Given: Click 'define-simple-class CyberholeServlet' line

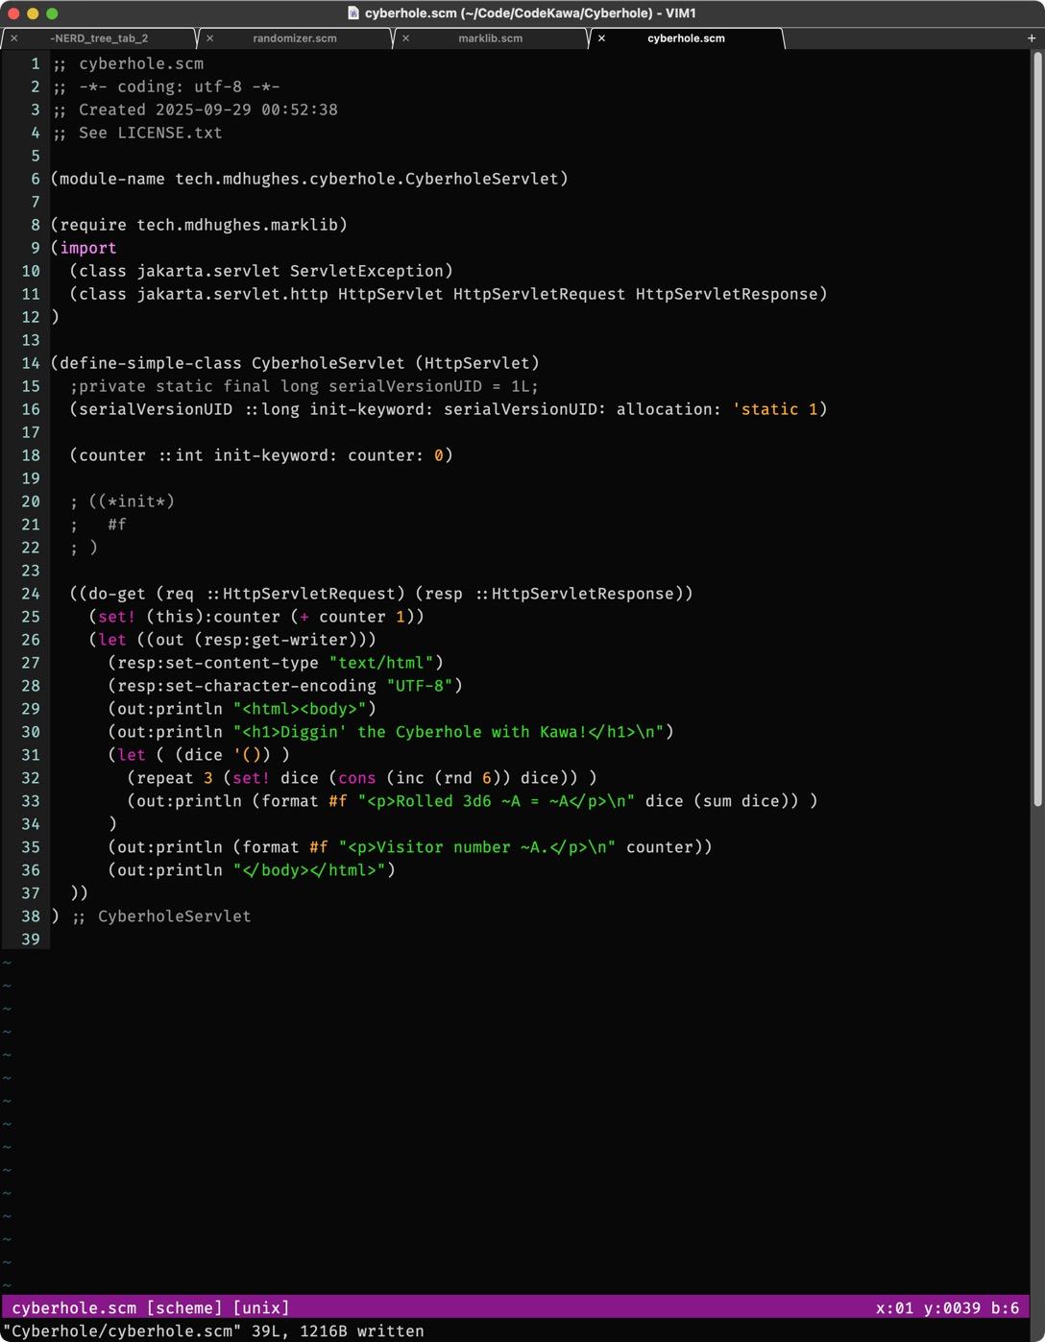Looking at the screenshot, I should tap(295, 363).
